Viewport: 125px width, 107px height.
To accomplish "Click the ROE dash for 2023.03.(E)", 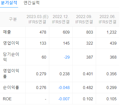I will point(46,99).
